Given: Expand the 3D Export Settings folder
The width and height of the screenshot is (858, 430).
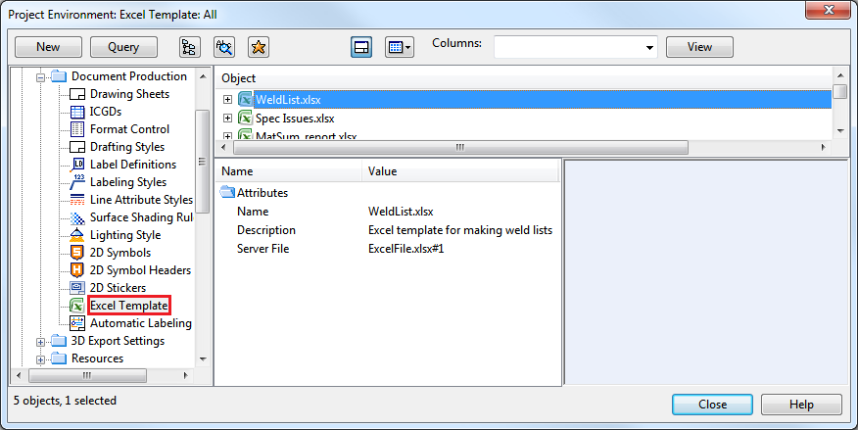Looking at the screenshot, I should pos(40,342).
